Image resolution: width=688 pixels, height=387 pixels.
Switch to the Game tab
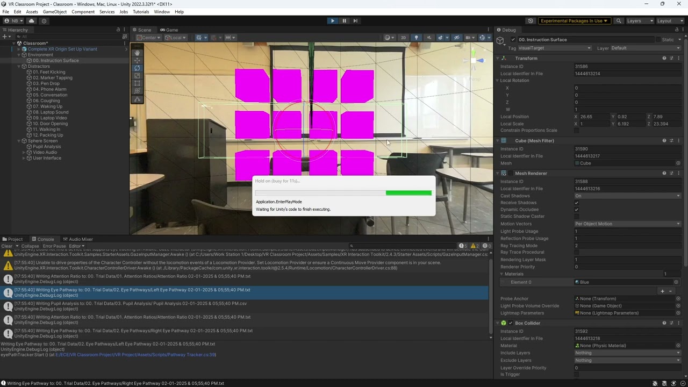coord(169,30)
